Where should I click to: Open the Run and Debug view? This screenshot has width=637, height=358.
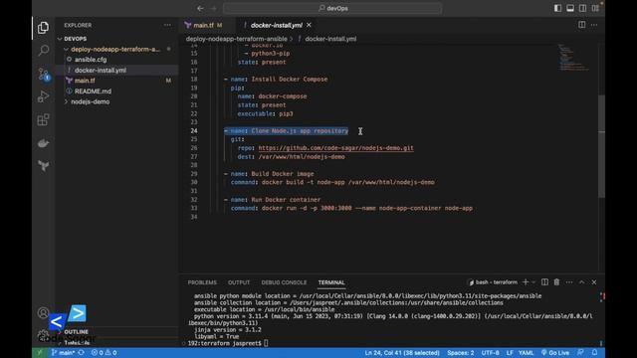coord(43,96)
